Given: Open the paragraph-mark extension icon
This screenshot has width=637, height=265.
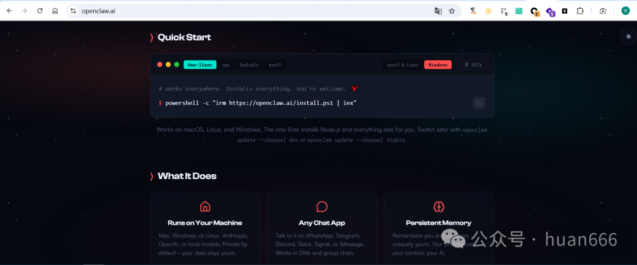Looking at the screenshot, I should 473,11.
